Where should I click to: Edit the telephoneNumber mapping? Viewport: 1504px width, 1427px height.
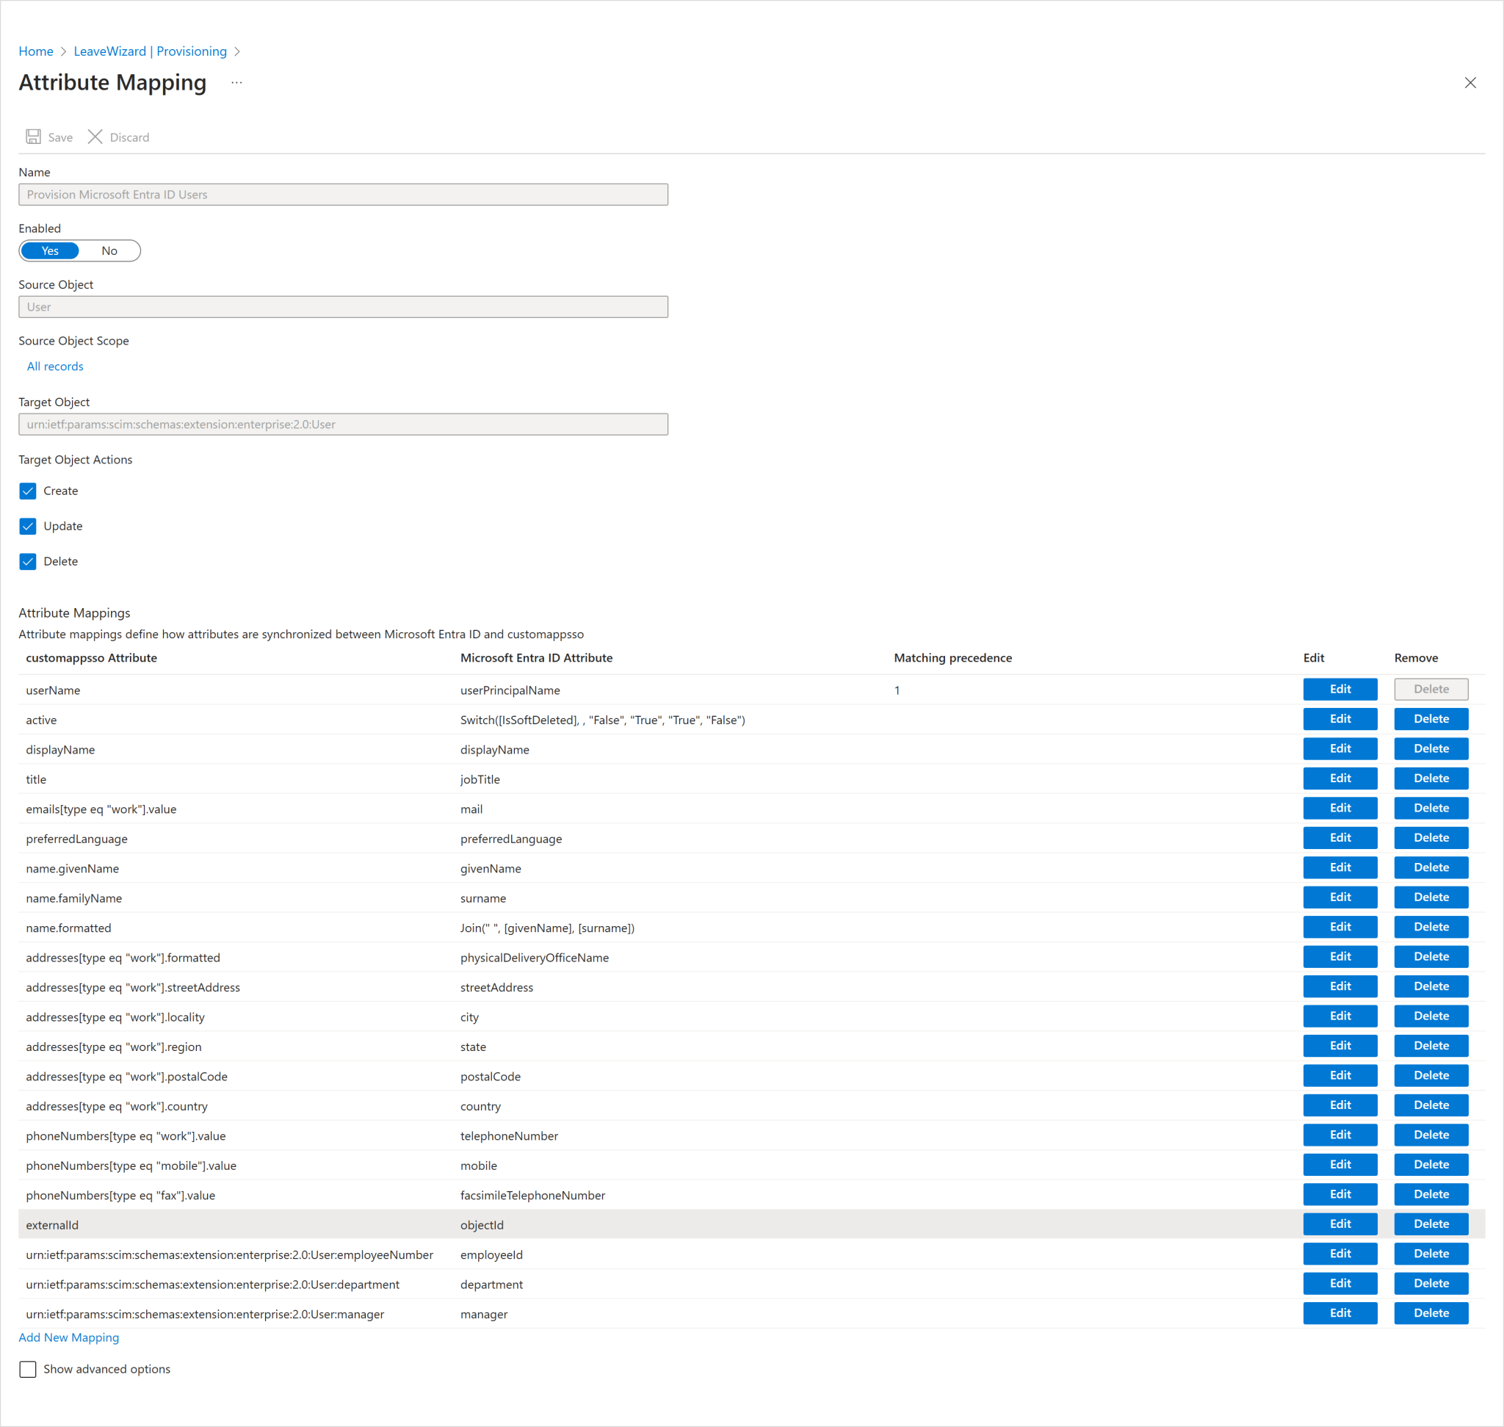pyautogui.click(x=1339, y=1134)
